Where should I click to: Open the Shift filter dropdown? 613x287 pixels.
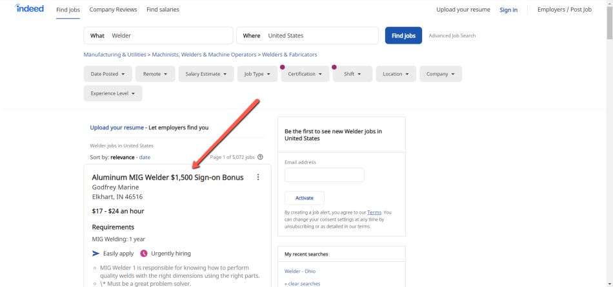(352, 74)
